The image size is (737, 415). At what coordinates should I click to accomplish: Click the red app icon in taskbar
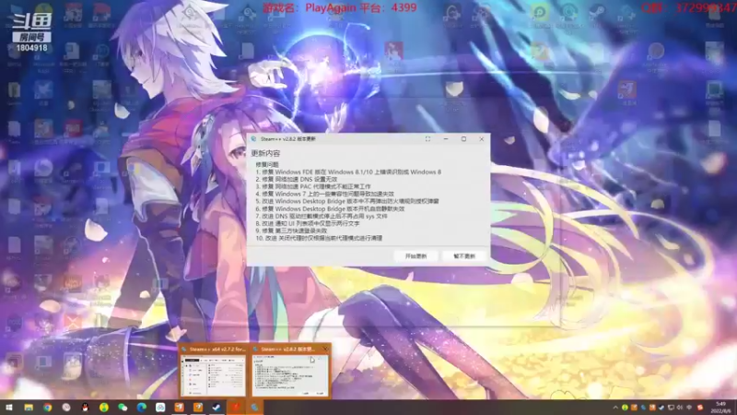236,407
